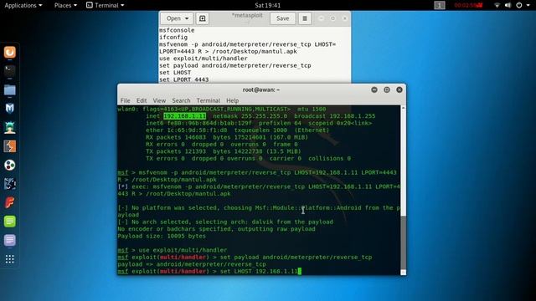Click 'RX packets 146083' line in terminal
Viewport: 536px width, 301px height.
point(227,137)
